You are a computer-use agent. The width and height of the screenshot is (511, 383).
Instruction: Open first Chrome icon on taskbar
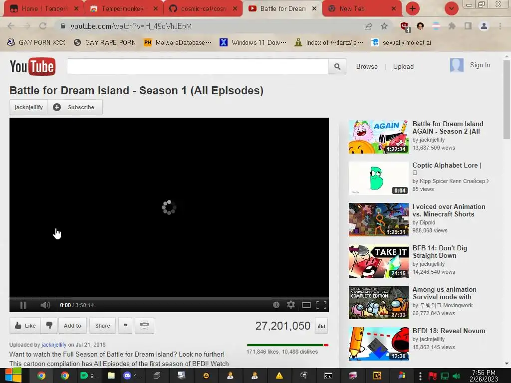pos(41,376)
